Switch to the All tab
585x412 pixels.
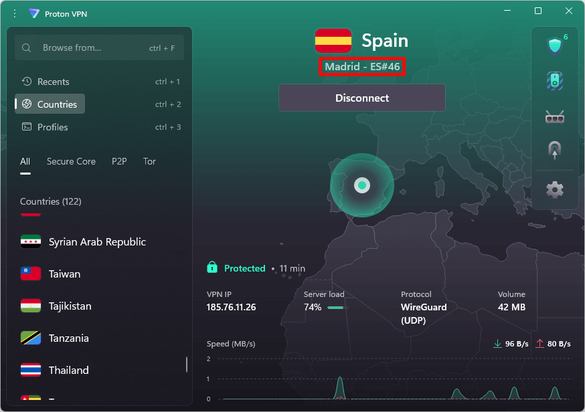[25, 161]
